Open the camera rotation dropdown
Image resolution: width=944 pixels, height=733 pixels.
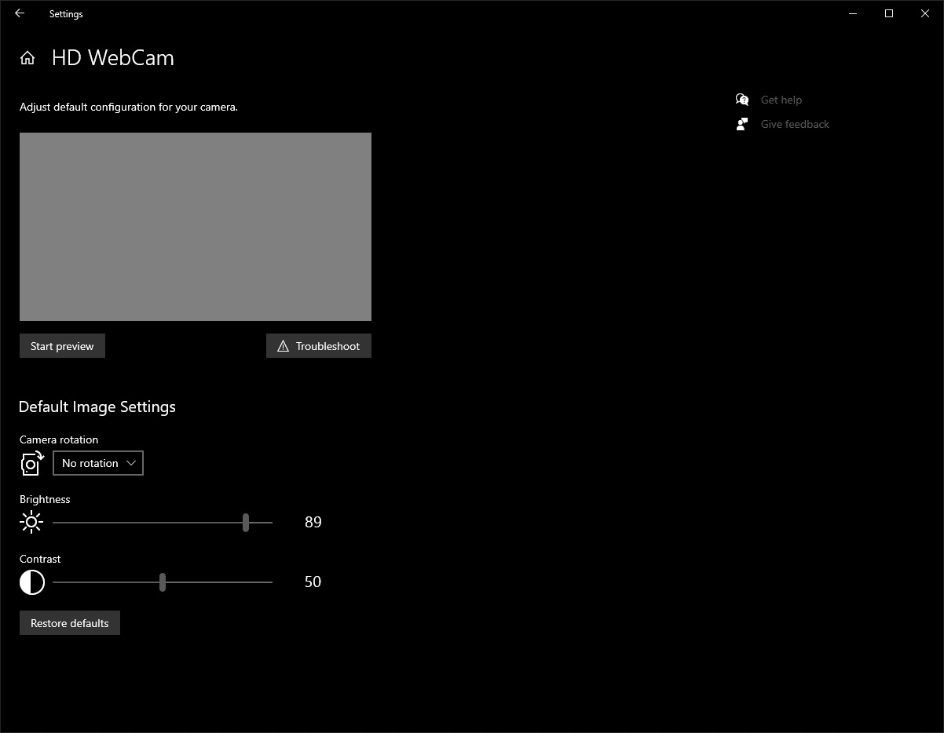pyautogui.click(x=97, y=462)
